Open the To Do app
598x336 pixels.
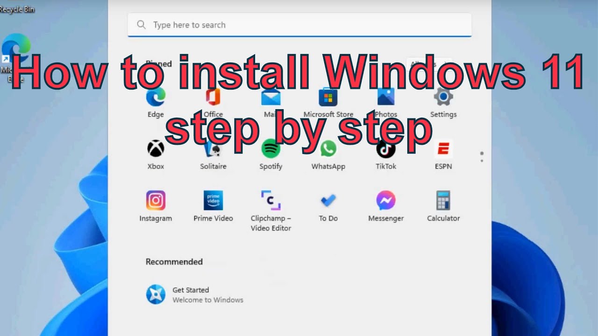(328, 206)
